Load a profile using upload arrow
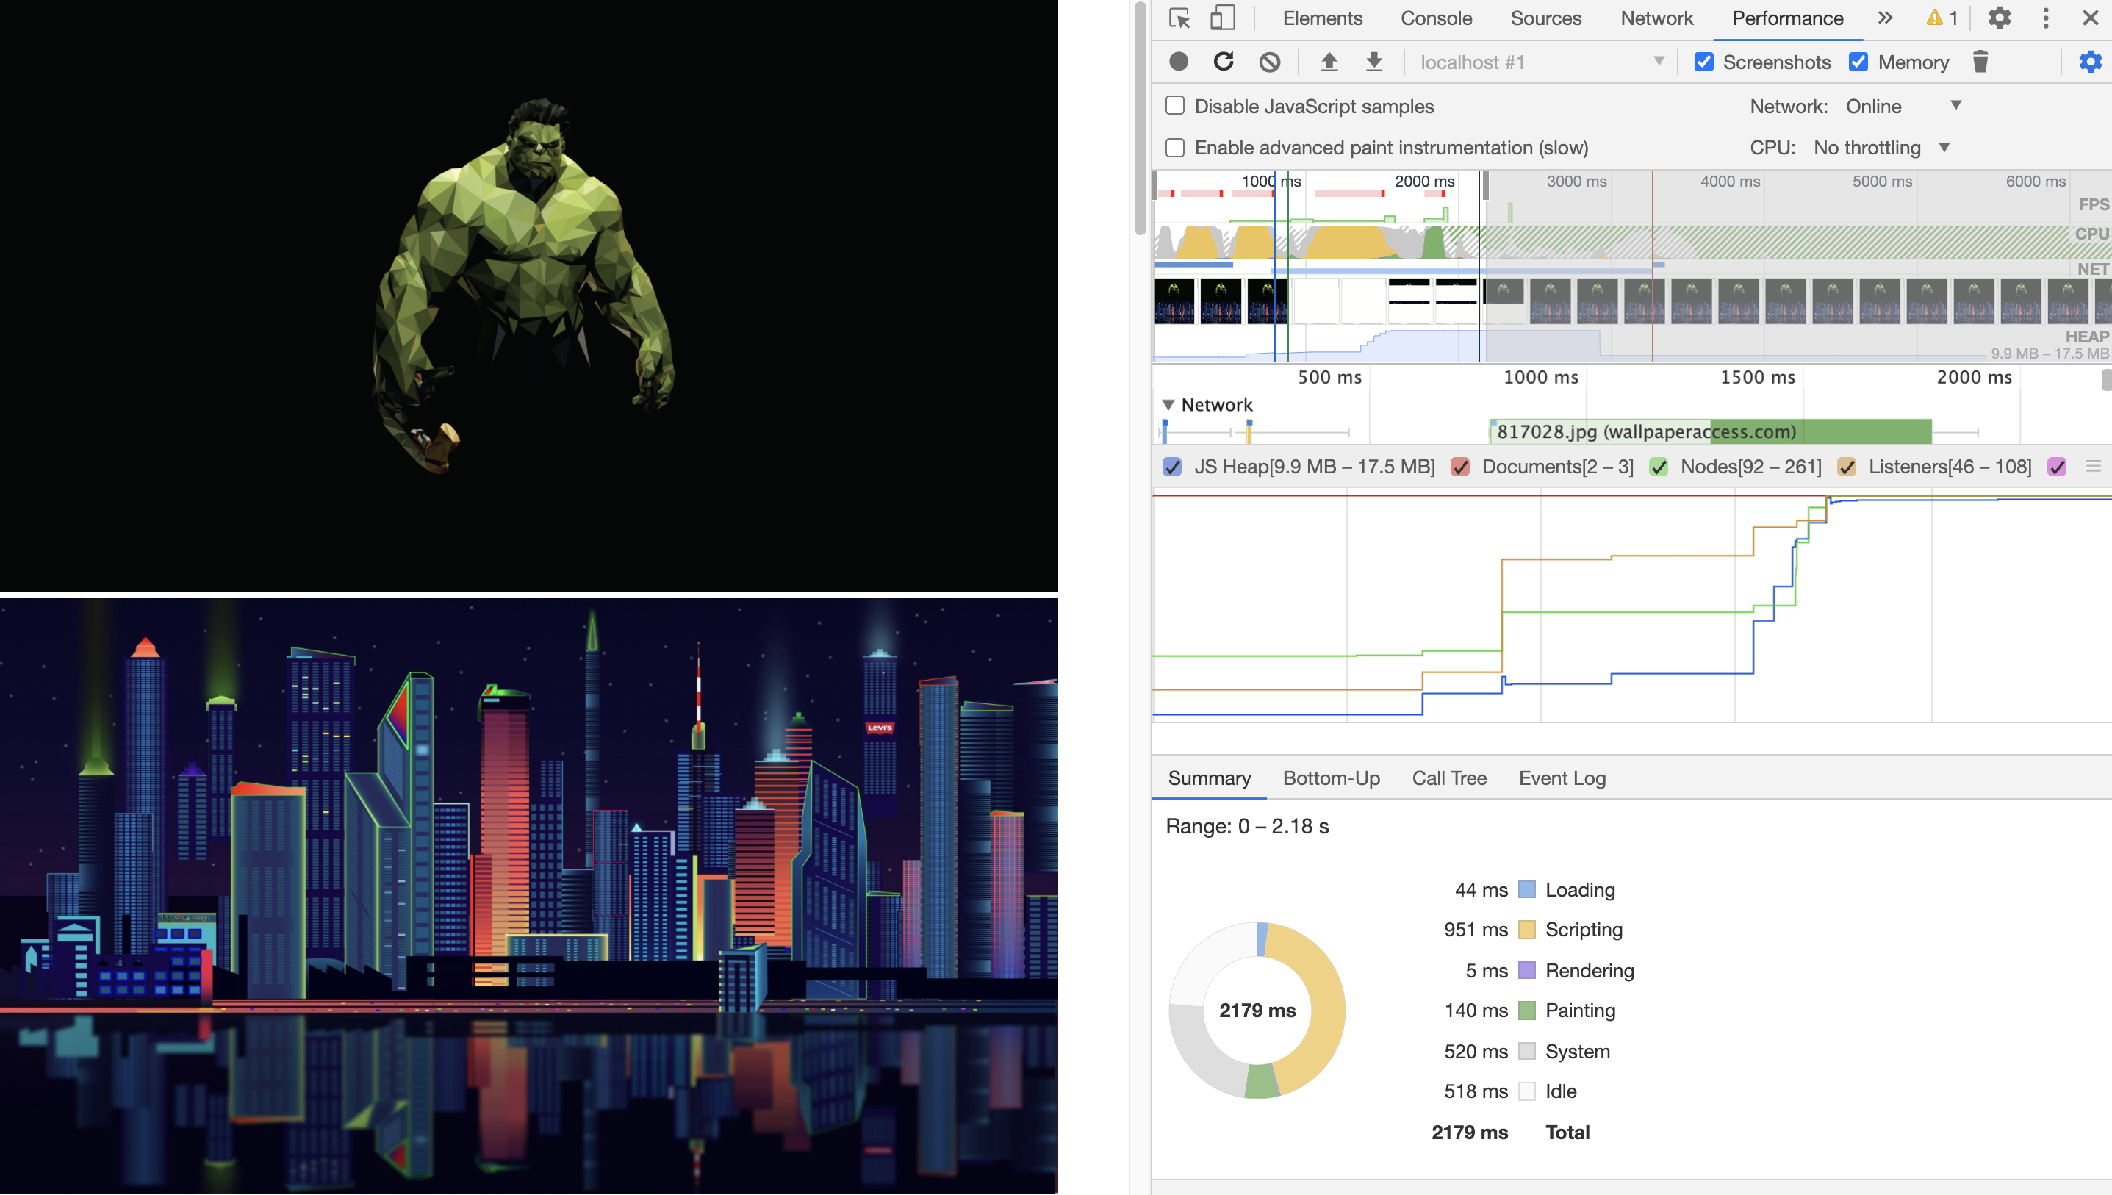Image resolution: width=2112 pixels, height=1195 pixels. [1329, 62]
